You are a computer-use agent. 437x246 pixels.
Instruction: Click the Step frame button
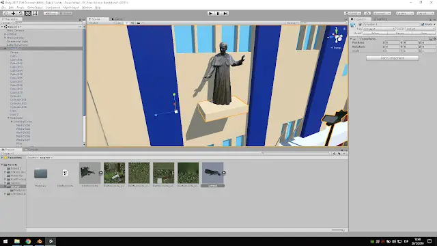click(x=225, y=14)
